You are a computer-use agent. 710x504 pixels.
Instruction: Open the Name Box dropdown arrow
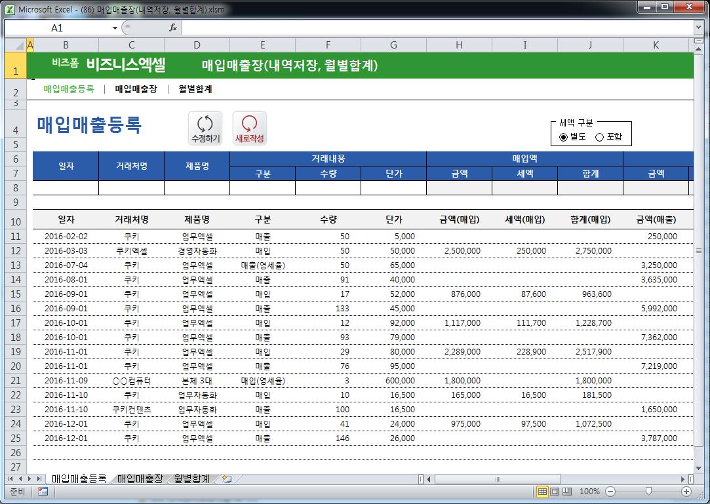pyautogui.click(x=115, y=28)
